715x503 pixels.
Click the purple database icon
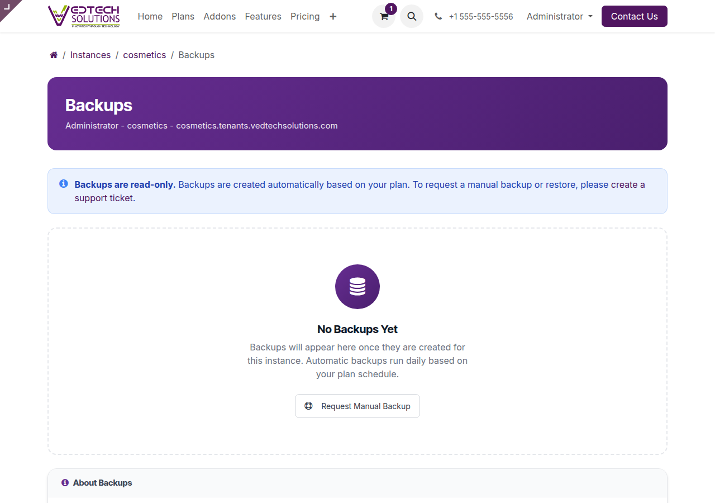(357, 287)
